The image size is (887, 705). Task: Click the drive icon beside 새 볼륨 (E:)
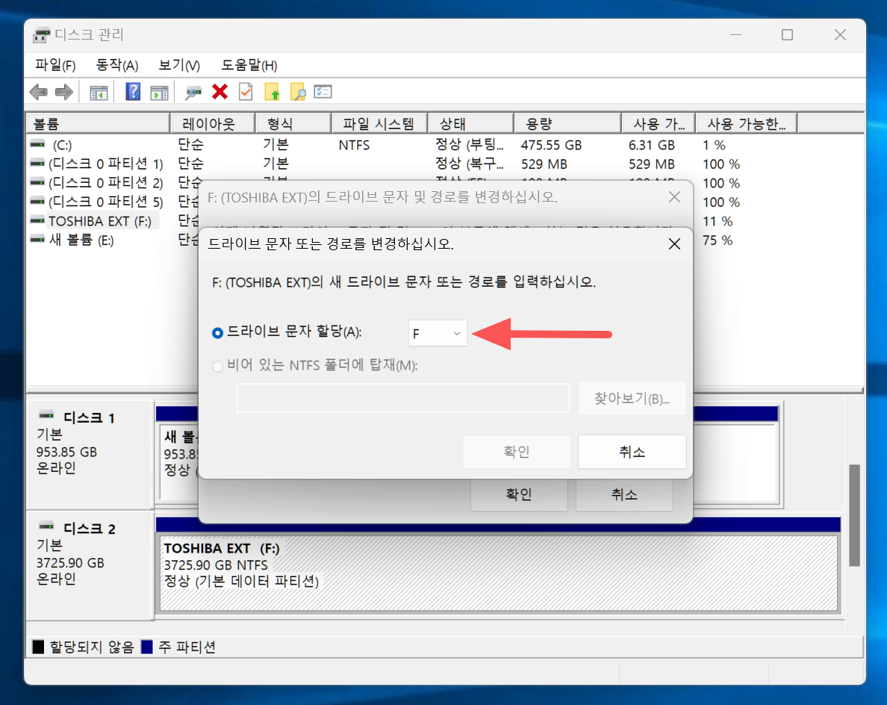tap(38, 239)
